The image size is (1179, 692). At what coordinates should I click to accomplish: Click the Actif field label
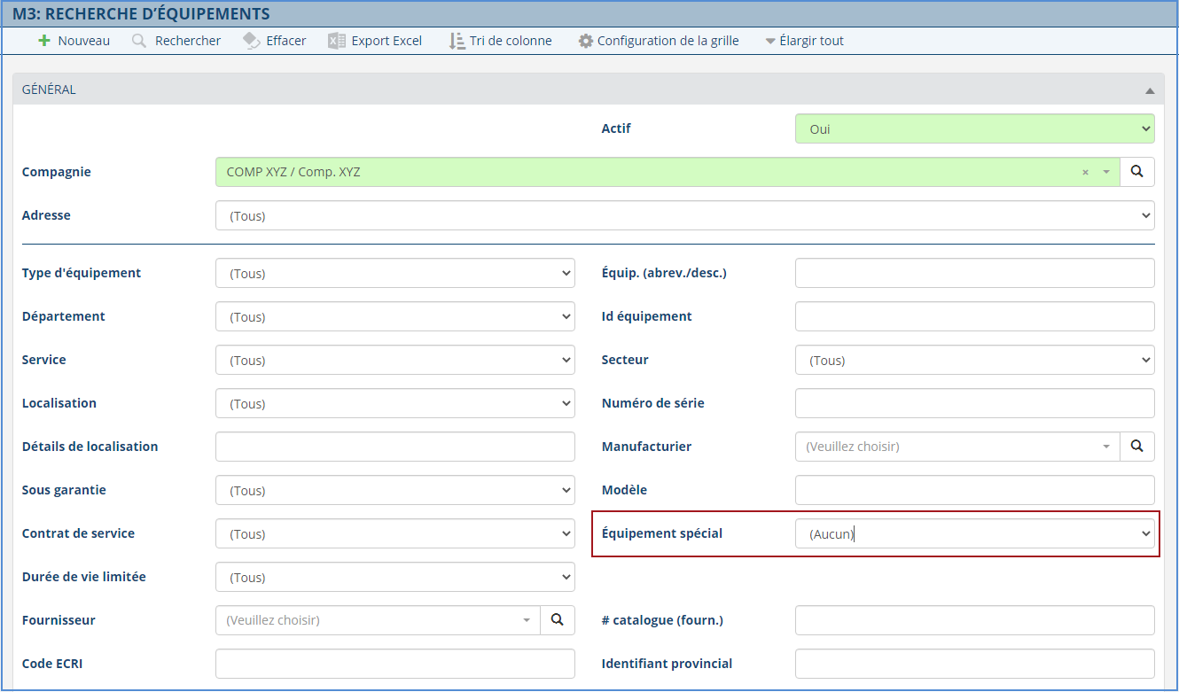click(616, 128)
